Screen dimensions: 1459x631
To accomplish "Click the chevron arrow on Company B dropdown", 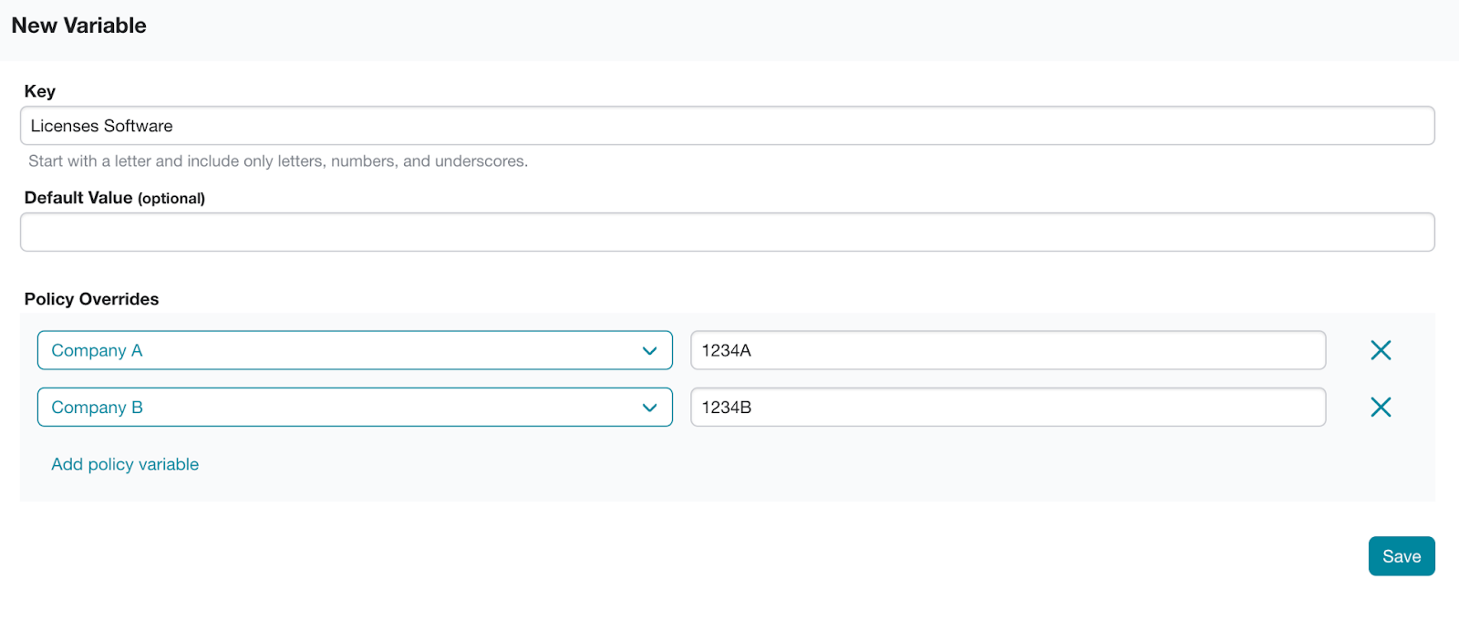I will 649,408.
